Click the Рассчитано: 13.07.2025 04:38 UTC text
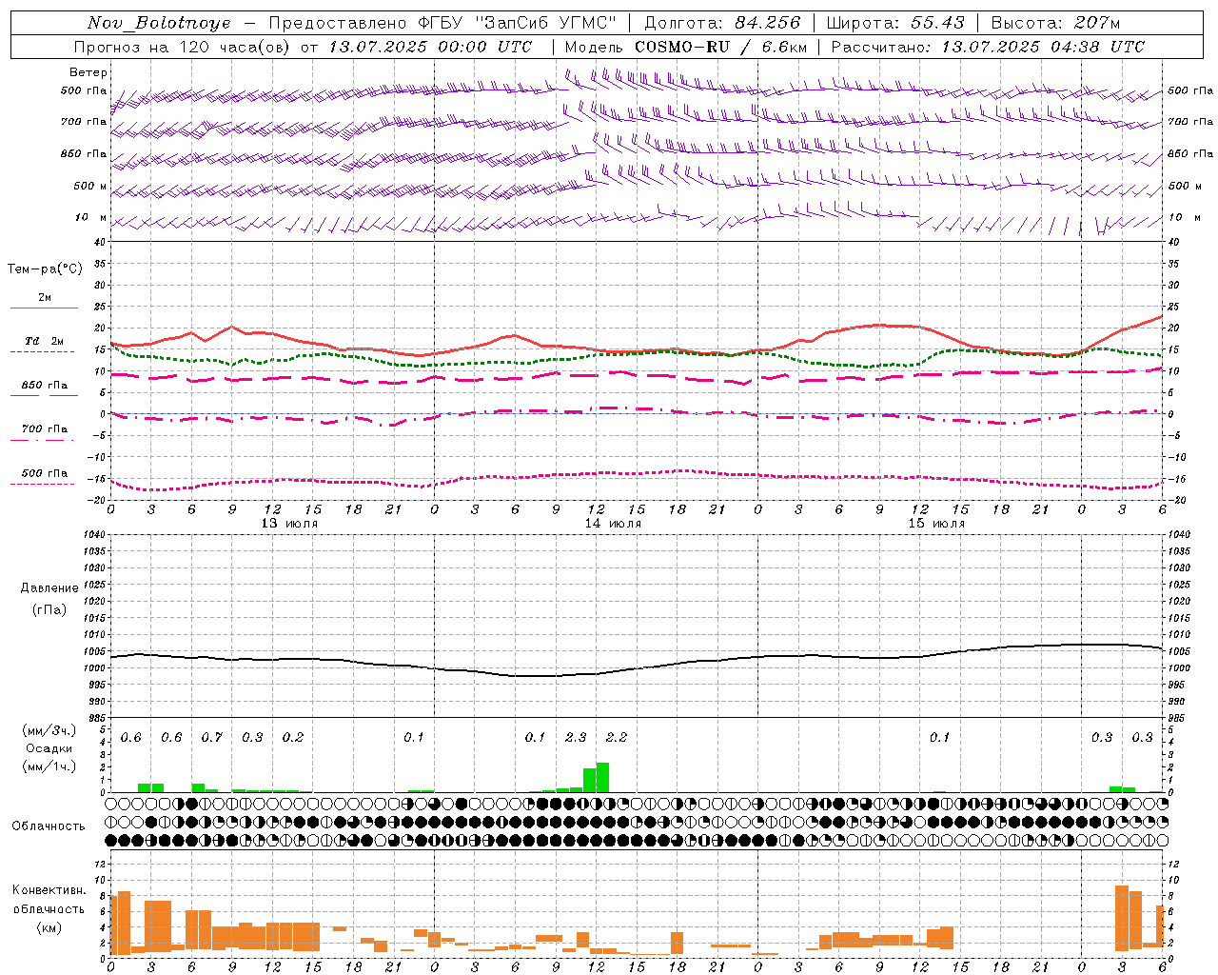Screen dimensions: 1218x975 988,47
